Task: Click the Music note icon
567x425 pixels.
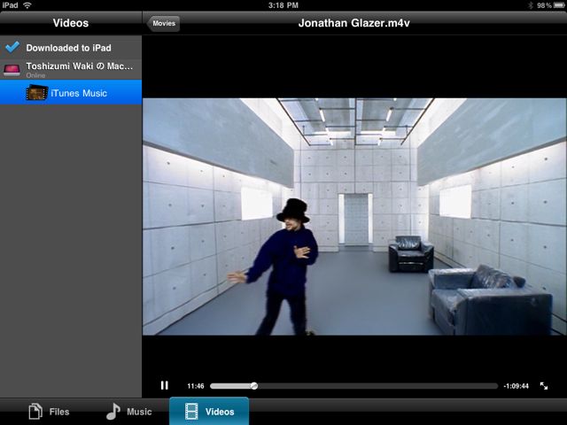Action: pyautogui.click(x=113, y=411)
